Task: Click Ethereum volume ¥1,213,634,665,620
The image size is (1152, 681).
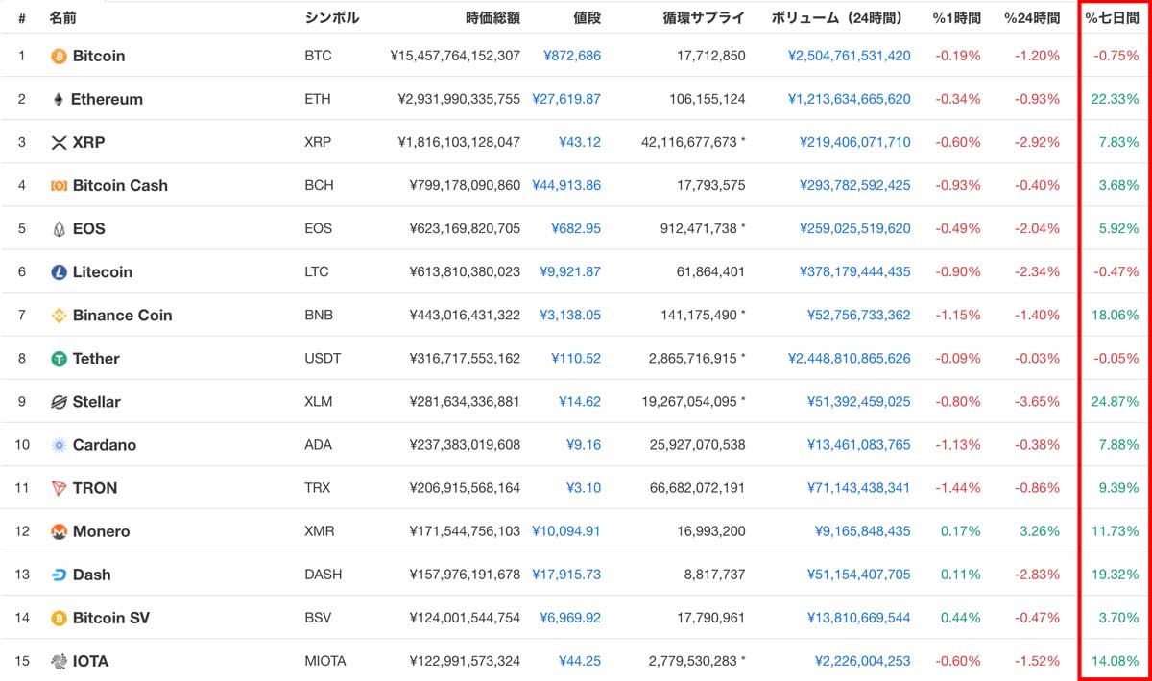Action: pyautogui.click(x=850, y=99)
